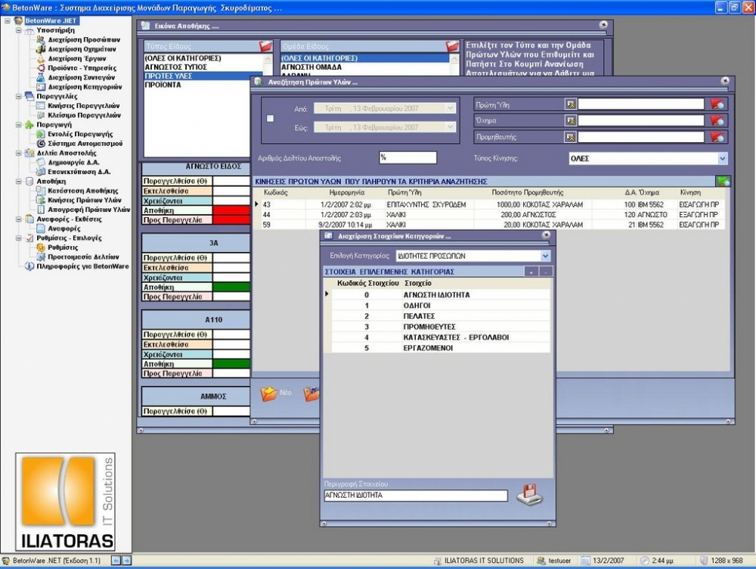Collapse the BetonWare .NET root node
The height and width of the screenshot is (569, 756).
click(x=8, y=20)
